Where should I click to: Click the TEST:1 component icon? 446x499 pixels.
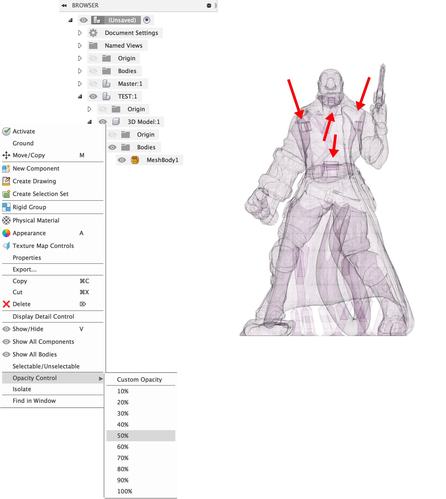coord(106,96)
